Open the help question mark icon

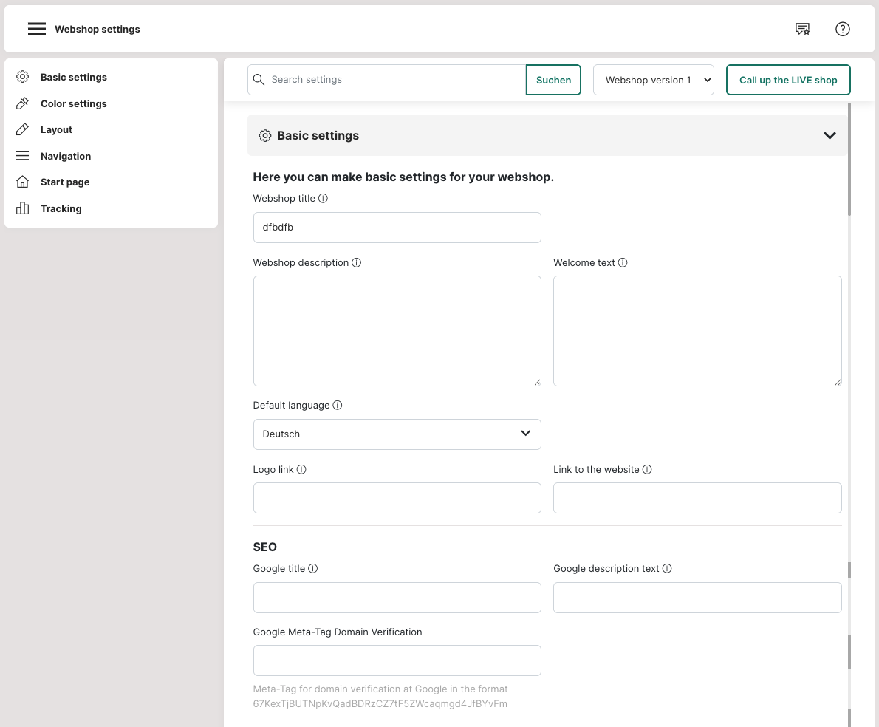tap(843, 30)
